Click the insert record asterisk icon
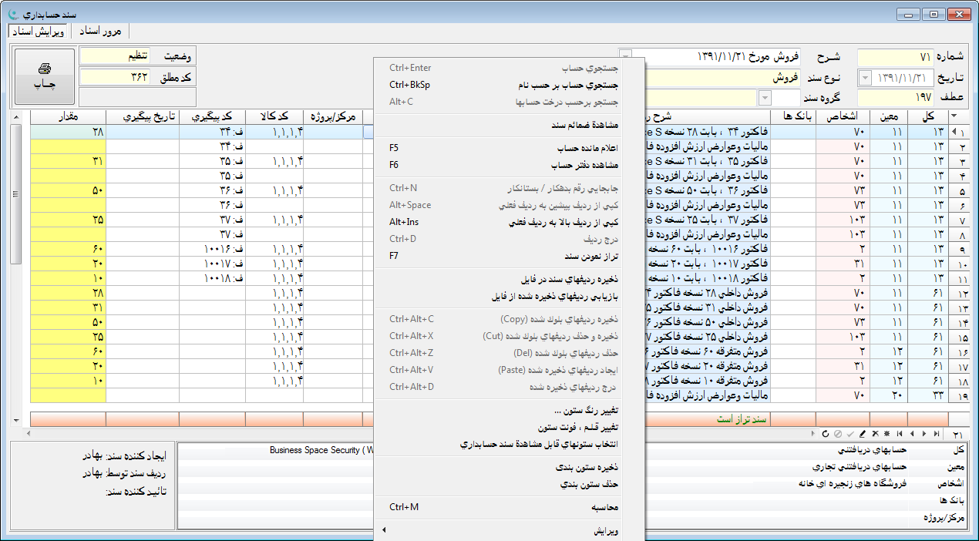 coord(887,435)
